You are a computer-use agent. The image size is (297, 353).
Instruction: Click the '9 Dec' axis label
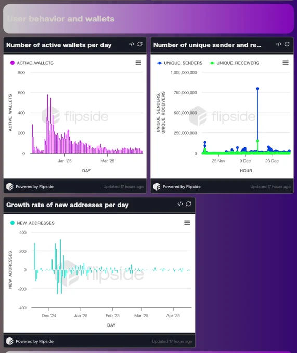(x=245, y=161)
